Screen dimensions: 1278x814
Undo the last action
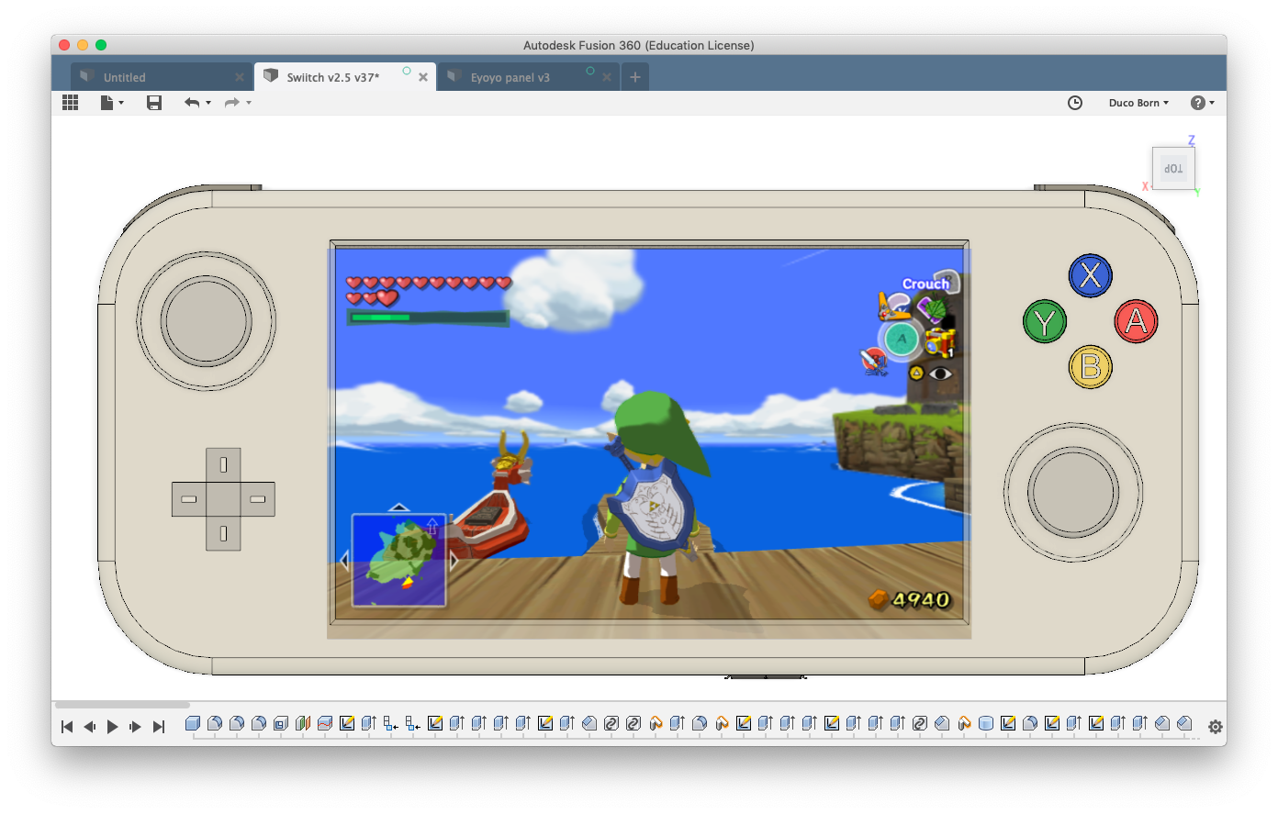pyautogui.click(x=192, y=103)
